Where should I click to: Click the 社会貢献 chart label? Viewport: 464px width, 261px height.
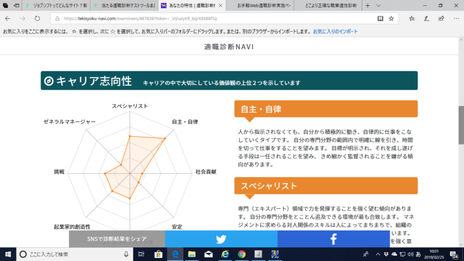tap(206, 172)
